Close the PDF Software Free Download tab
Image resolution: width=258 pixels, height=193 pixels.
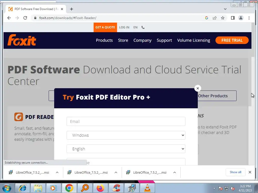click(x=62, y=9)
